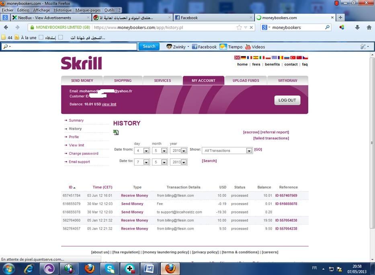Open the Date to month dropdown

[164, 162]
